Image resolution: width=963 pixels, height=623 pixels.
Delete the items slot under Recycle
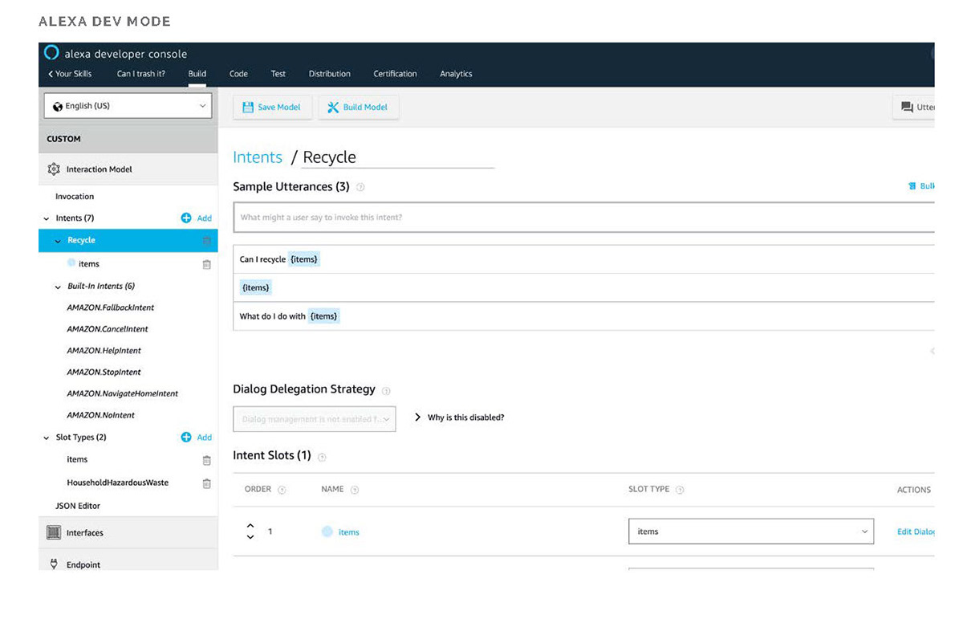(x=206, y=264)
